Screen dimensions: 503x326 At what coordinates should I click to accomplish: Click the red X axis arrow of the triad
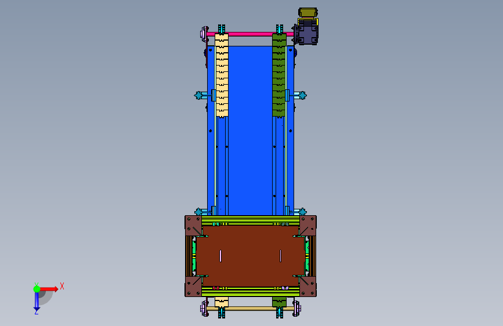click(x=49, y=289)
